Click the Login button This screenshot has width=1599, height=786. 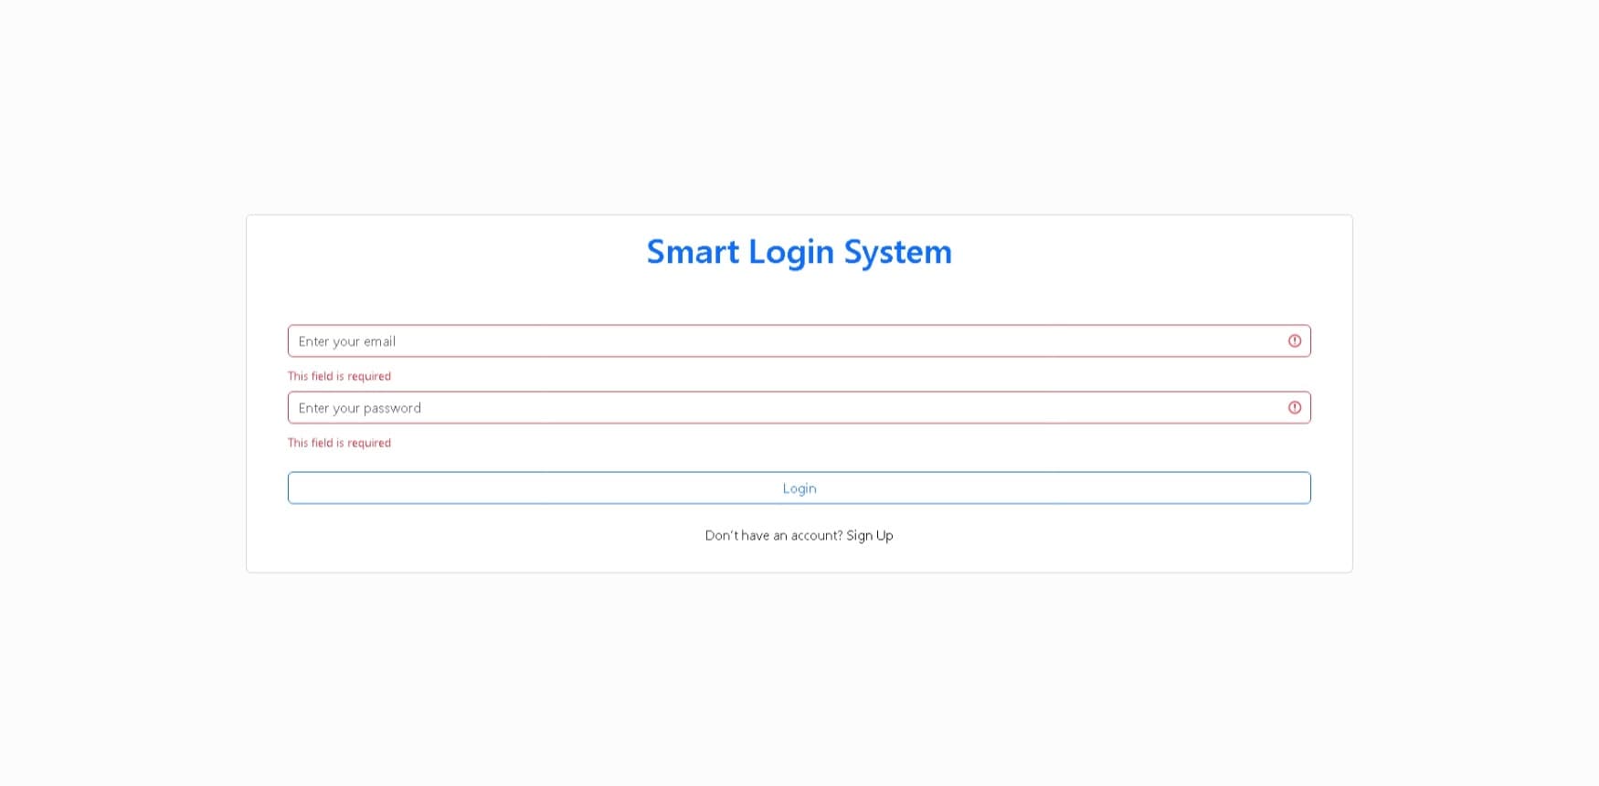(x=799, y=487)
